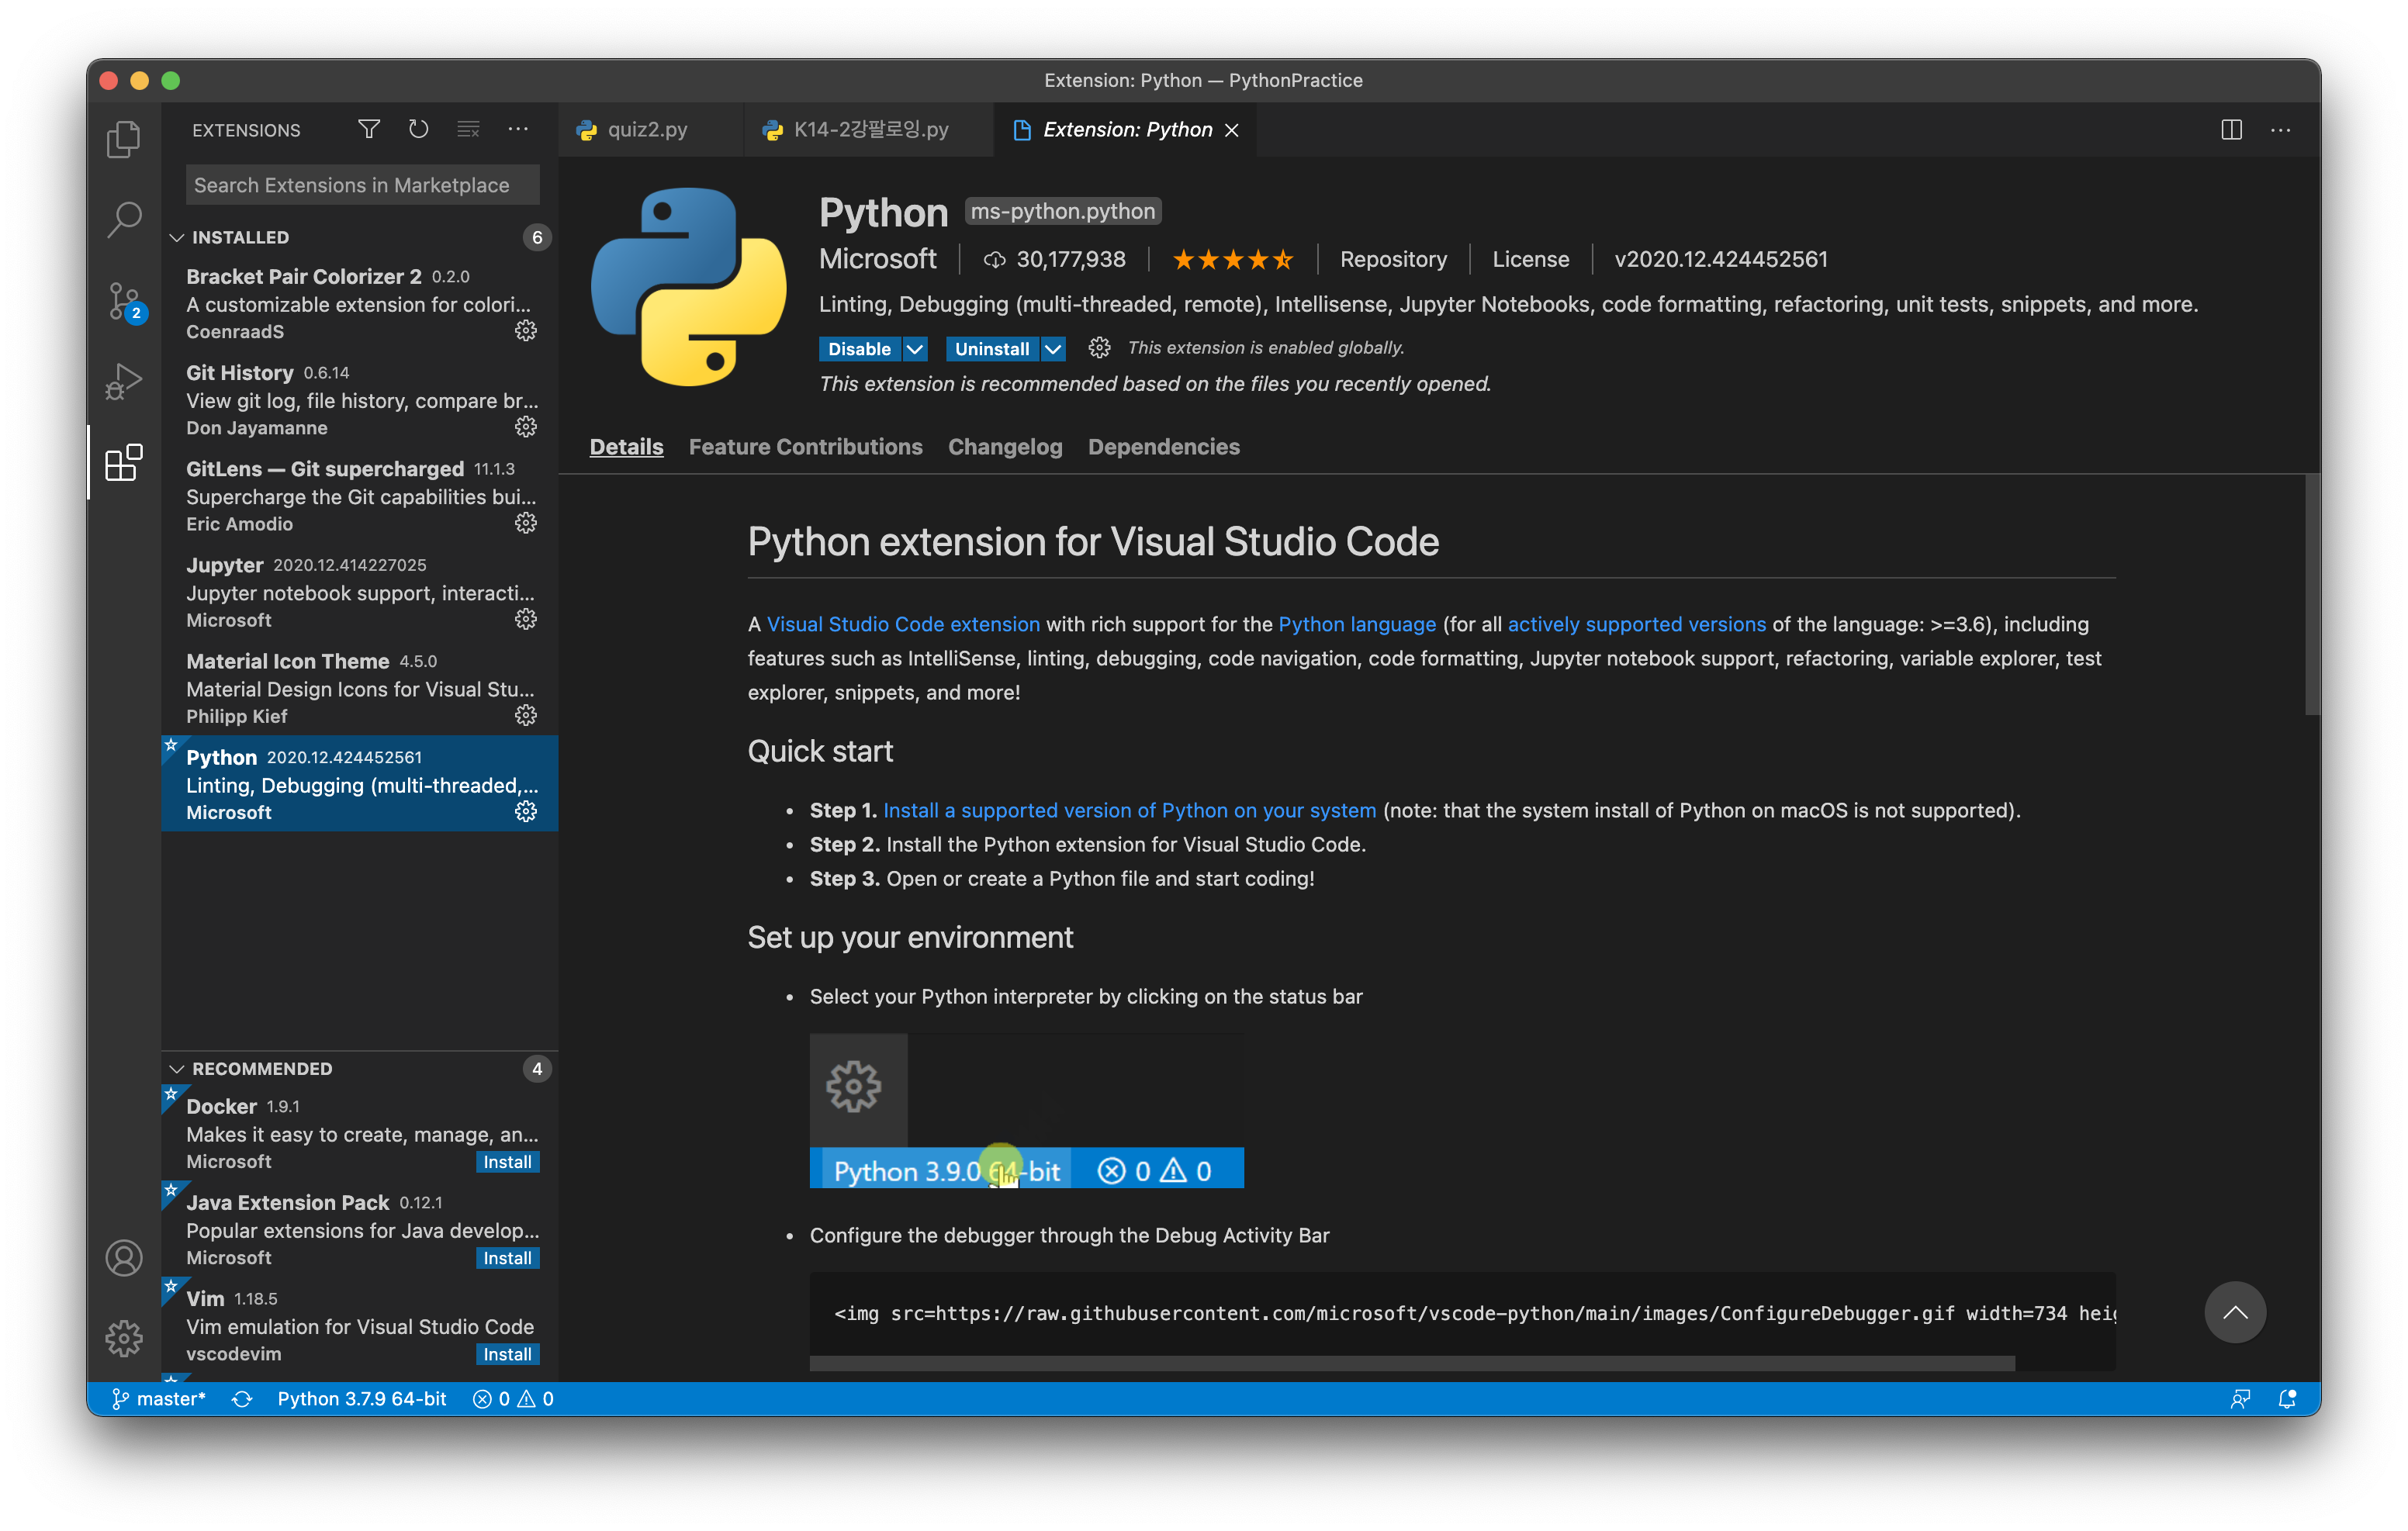2408x1531 pixels.
Task: Close the Extension: Python tab
Action: pos(1232,130)
